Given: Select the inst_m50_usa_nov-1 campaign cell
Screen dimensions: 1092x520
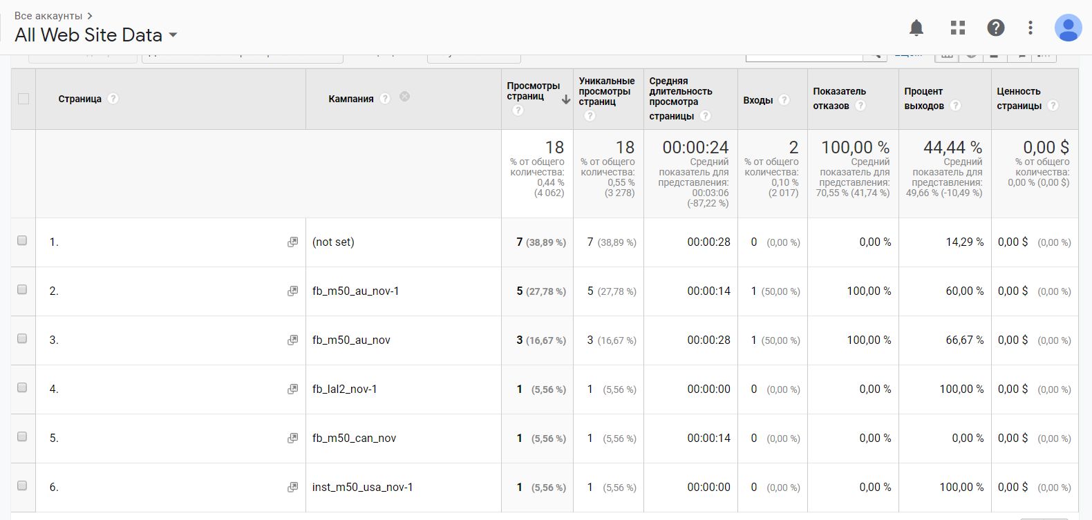Looking at the screenshot, I should click(x=363, y=488).
